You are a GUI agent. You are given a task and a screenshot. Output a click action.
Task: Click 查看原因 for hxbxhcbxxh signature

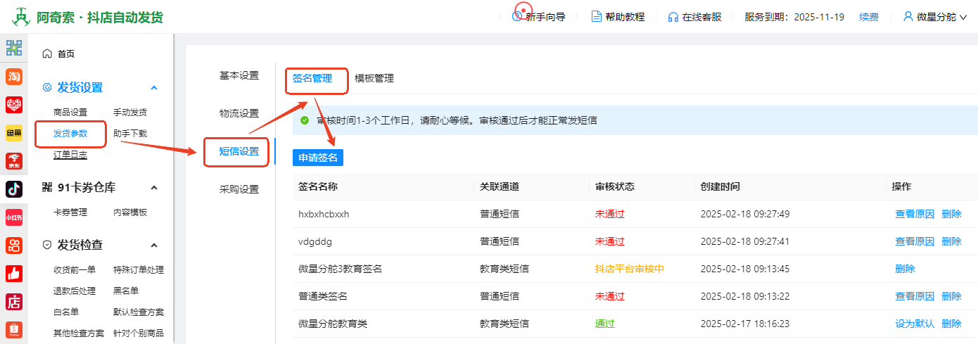(915, 214)
